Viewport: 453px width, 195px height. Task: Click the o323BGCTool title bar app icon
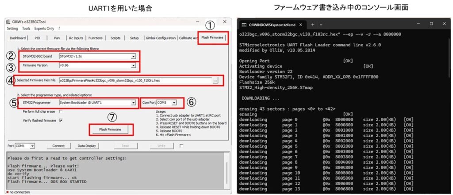pos(9,22)
